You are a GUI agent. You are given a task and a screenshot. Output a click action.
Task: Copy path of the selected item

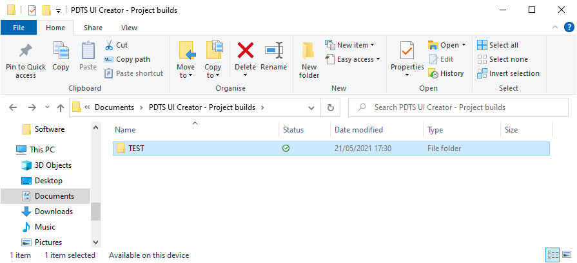[127, 59]
